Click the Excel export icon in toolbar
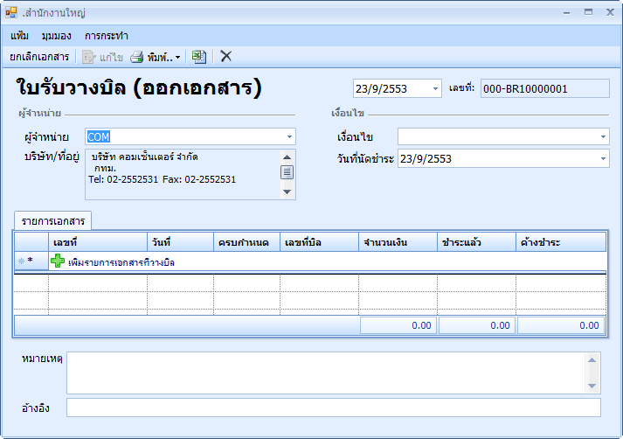 198,56
